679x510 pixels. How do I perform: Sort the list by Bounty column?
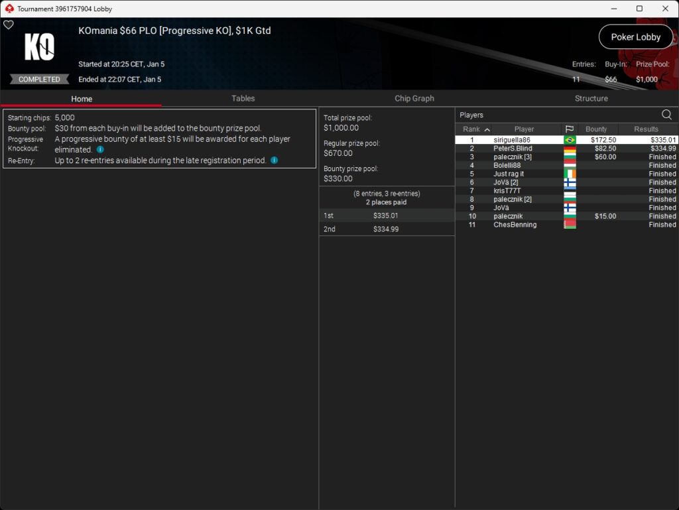tap(596, 129)
